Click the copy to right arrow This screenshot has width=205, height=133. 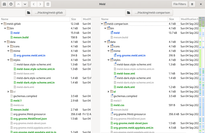pyautogui.click(x=40, y=4)
